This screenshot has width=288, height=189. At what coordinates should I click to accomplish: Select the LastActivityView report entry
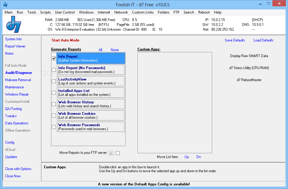pos(91,81)
